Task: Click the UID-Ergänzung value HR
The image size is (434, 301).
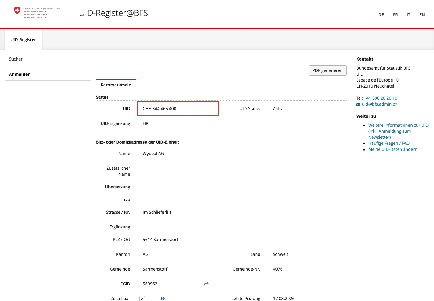Action: coord(146,123)
